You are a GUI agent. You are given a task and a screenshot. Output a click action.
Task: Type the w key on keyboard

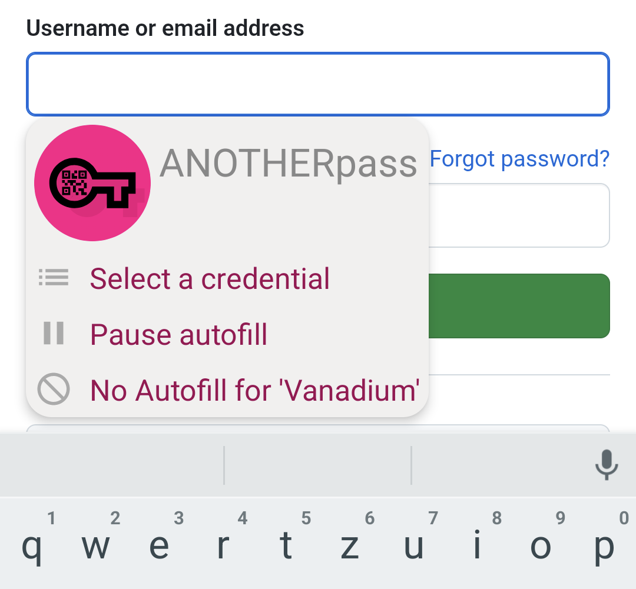coord(95,545)
